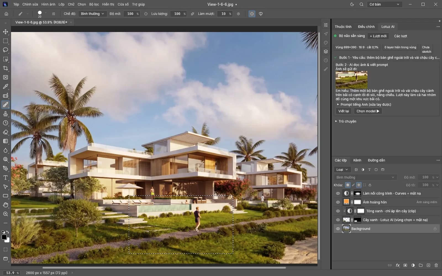Viewport: 442px width, 276px height.
Task: Select the Gradient tool
Action: pyautogui.click(x=5, y=141)
